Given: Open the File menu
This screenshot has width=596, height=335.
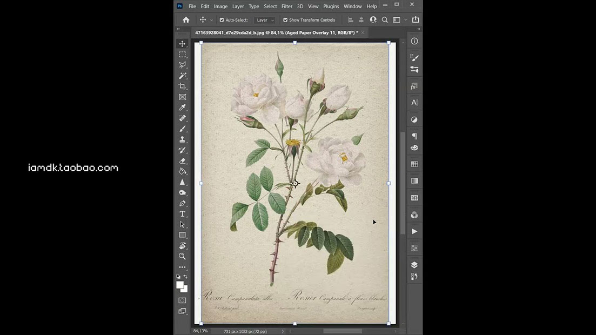Looking at the screenshot, I should (x=192, y=6).
